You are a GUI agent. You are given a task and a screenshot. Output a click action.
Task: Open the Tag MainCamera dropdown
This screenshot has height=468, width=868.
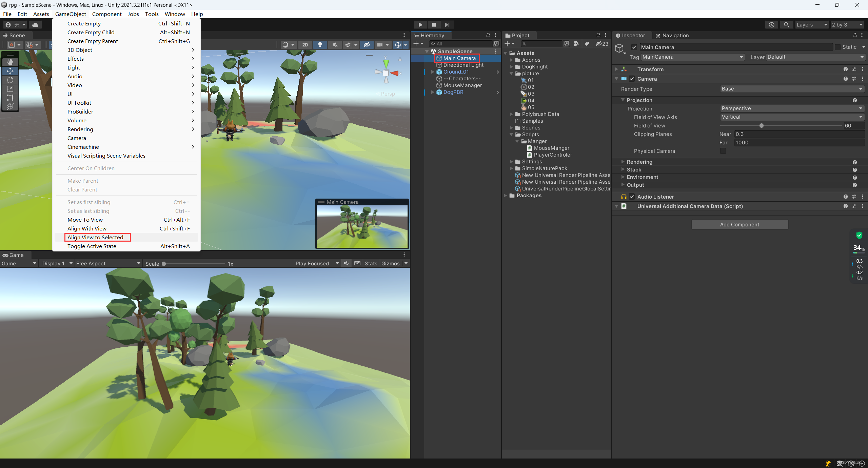click(693, 57)
